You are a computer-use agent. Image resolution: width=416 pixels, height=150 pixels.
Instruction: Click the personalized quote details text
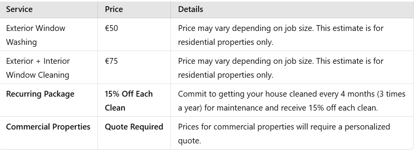click(284, 134)
